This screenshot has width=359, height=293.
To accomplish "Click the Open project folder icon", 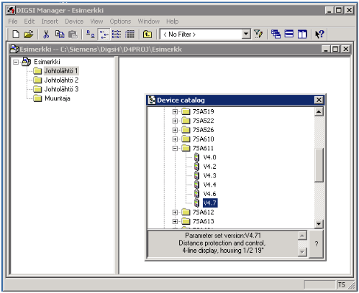I will click(29, 34).
